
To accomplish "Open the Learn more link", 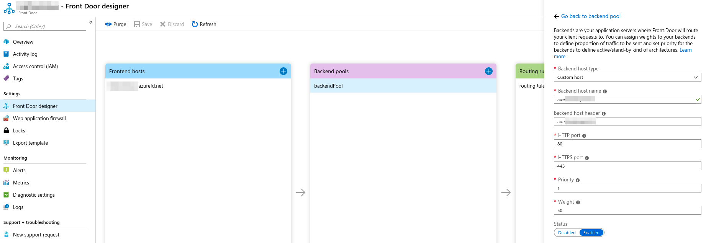I will (x=686, y=50).
